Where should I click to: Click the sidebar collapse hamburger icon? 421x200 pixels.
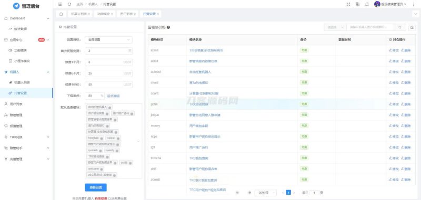[60, 4]
